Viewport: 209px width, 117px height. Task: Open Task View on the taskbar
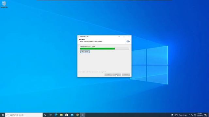coord(51,115)
